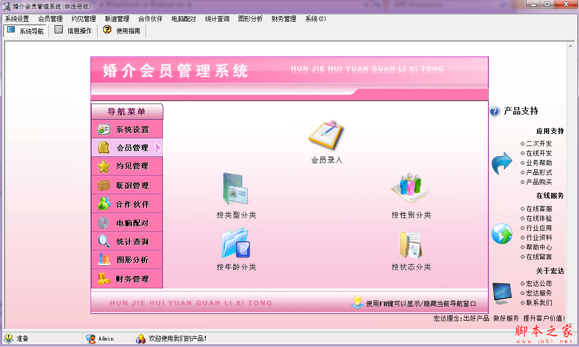Screen dimensions: 579x347
Task: Click the 系统导航 toolbar icon
Action: tap(11, 30)
